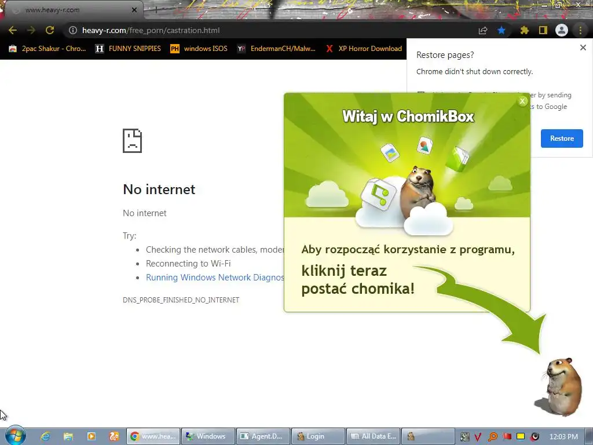Reload the heavy-r.com page

click(x=50, y=30)
